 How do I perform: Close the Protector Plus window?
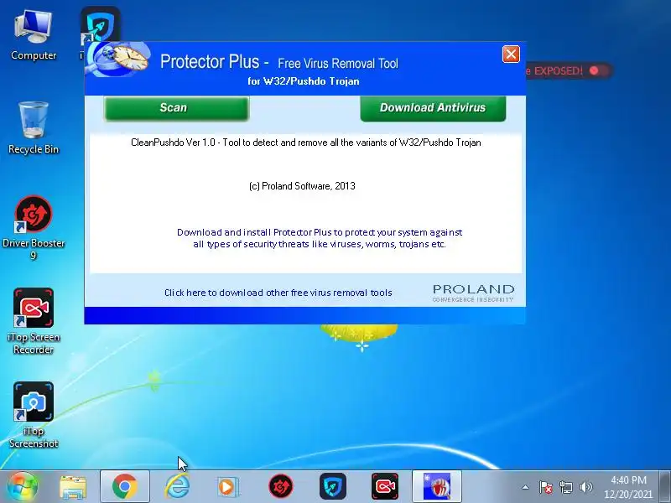click(511, 54)
